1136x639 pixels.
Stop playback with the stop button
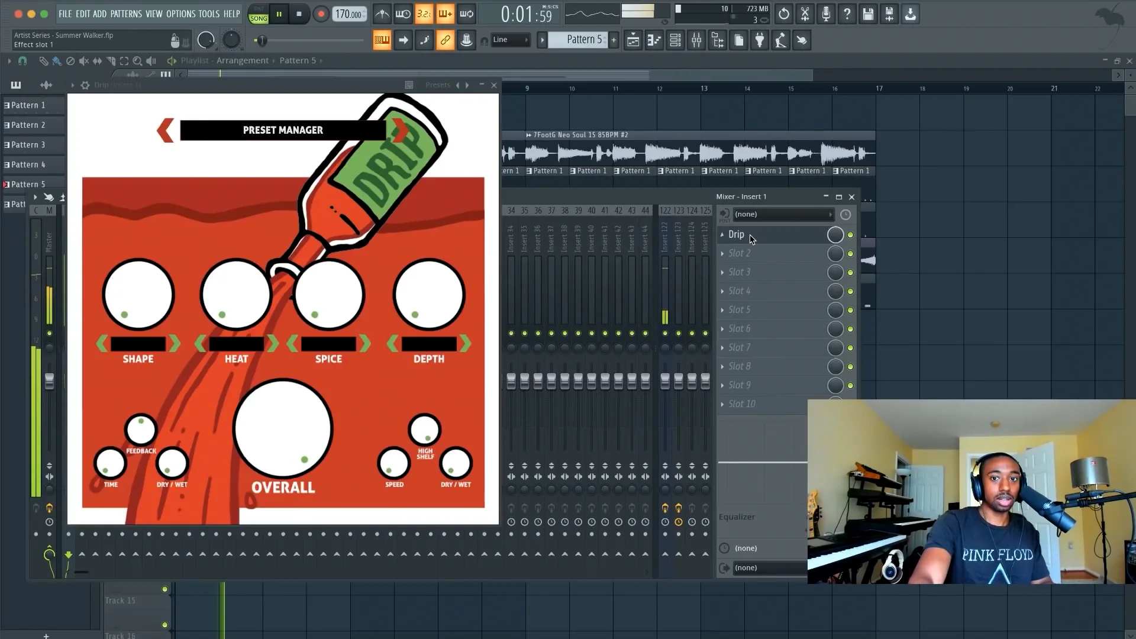pos(299,14)
